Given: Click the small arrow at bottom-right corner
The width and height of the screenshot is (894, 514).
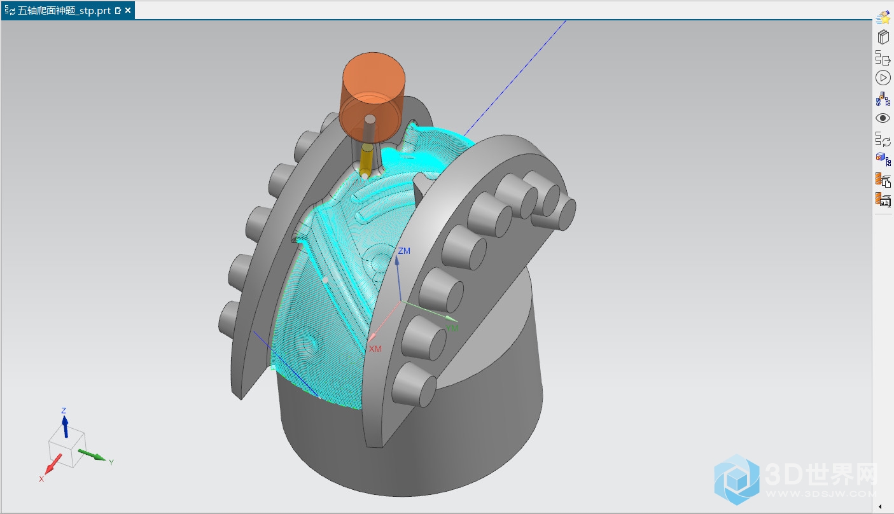Looking at the screenshot, I should (880, 506).
